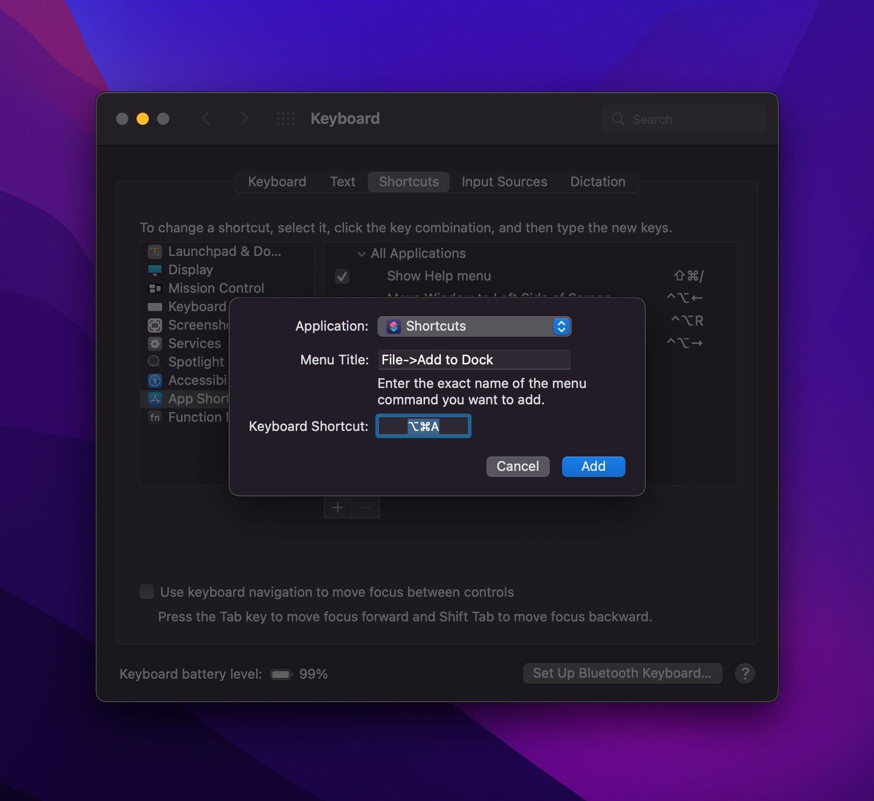The height and width of the screenshot is (801, 874).
Task: Click the forward navigation arrow
Action: tap(244, 119)
